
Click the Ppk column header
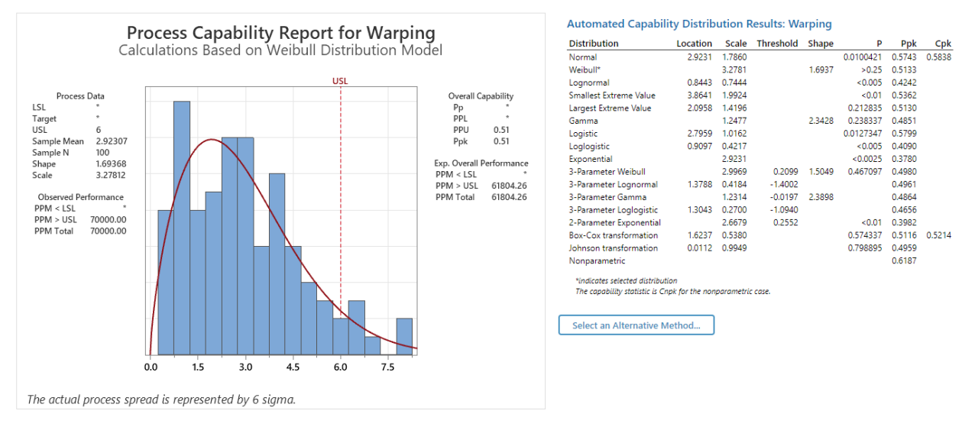click(909, 44)
